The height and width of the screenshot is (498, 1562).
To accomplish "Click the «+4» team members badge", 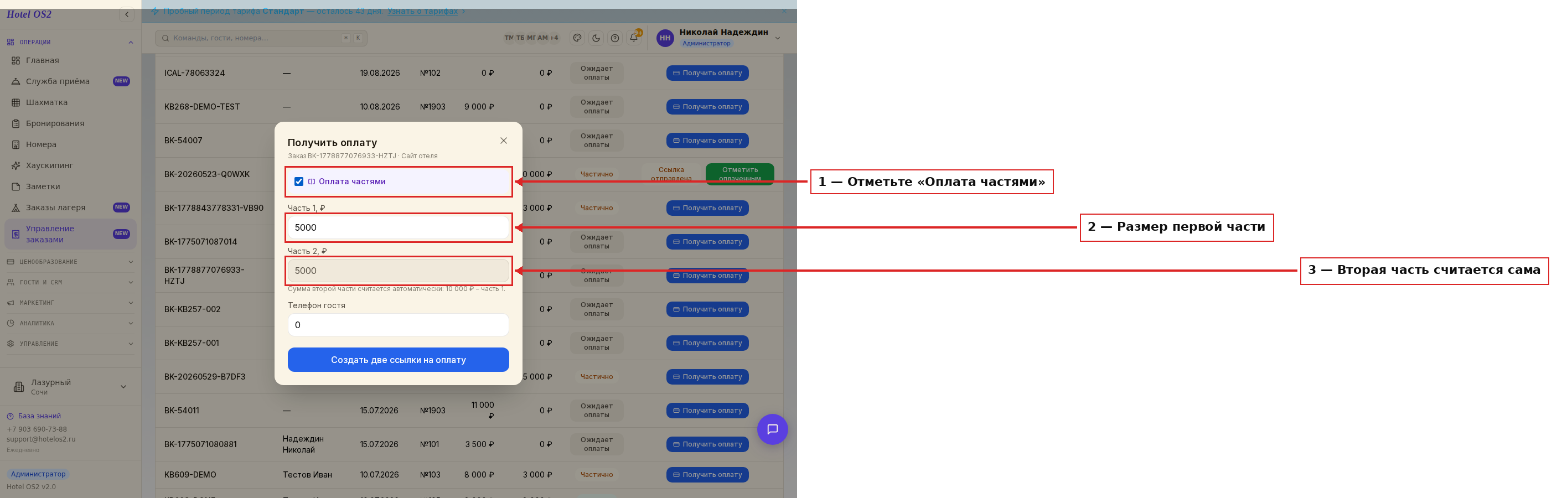I will pyautogui.click(x=554, y=38).
